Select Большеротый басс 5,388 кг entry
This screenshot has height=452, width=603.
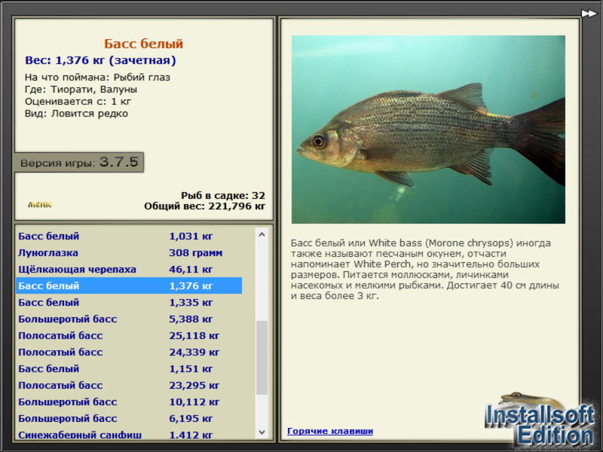(x=129, y=319)
